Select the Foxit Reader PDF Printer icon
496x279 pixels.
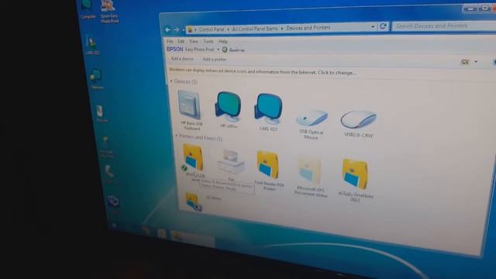(268, 165)
